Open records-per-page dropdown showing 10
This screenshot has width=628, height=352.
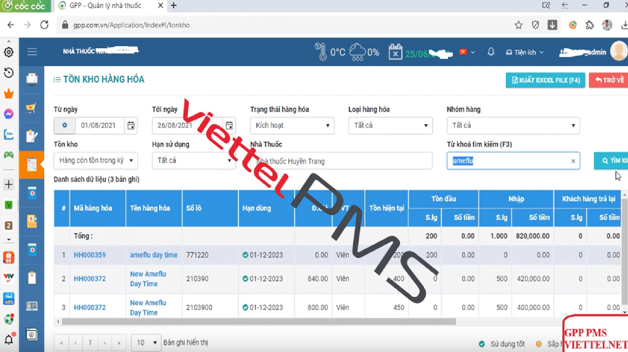(x=146, y=343)
